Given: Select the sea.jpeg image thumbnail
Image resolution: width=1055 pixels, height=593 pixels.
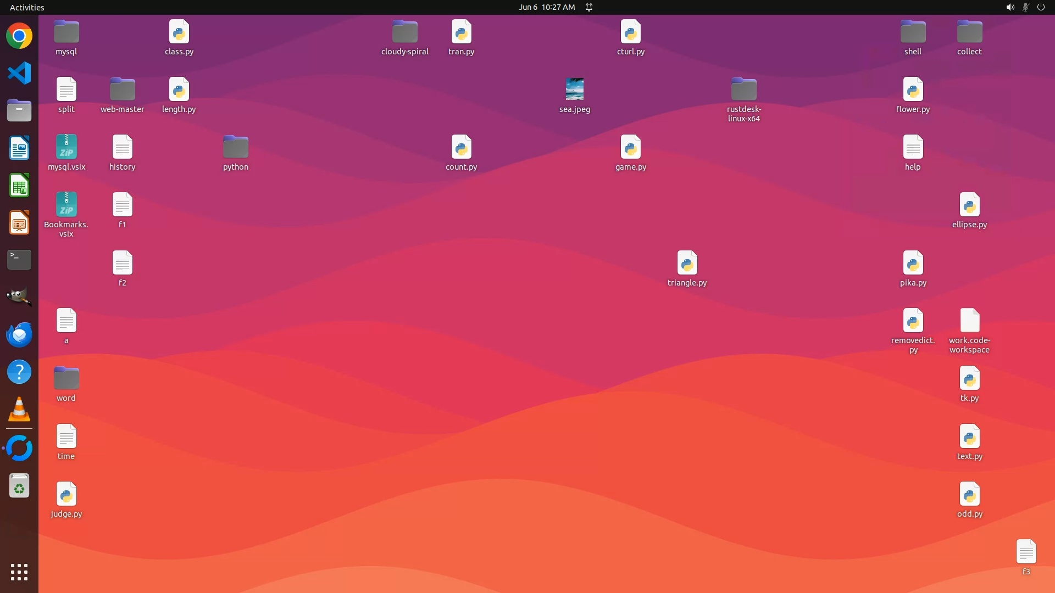Looking at the screenshot, I should pyautogui.click(x=575, y=89).
